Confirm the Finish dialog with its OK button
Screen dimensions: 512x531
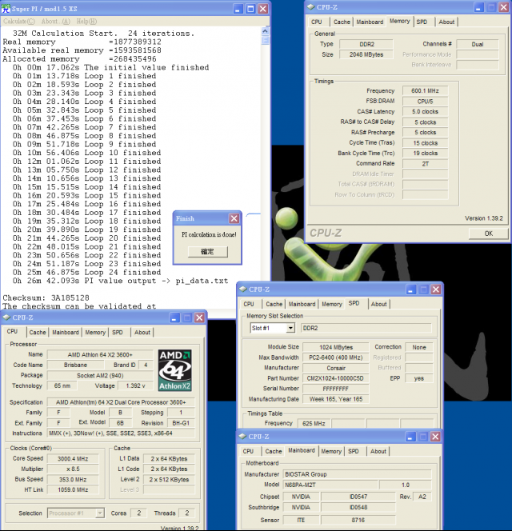(x=207, y=252)
